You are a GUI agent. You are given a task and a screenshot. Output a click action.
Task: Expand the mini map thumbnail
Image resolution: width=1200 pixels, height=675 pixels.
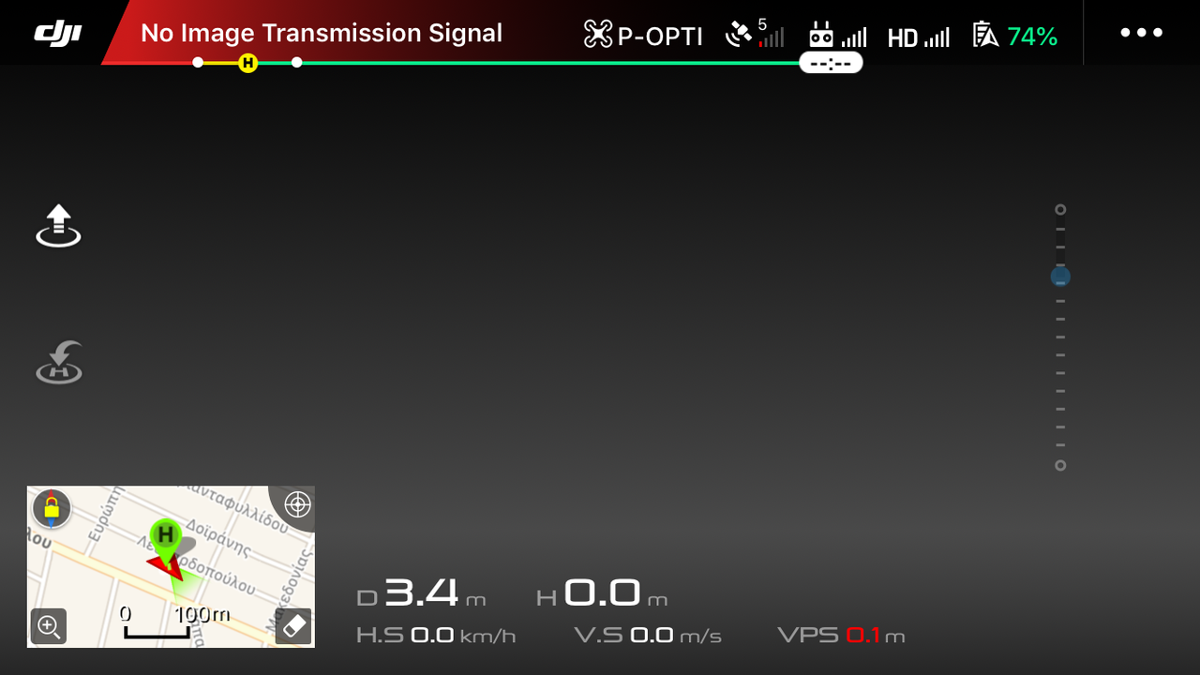(171, 566)
